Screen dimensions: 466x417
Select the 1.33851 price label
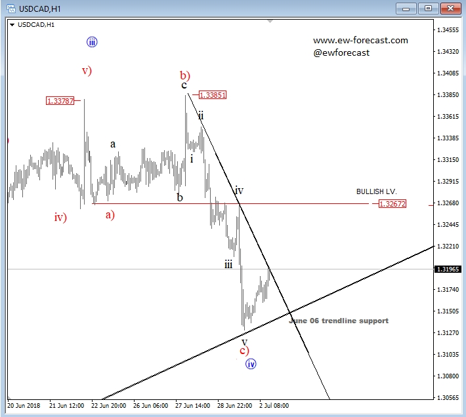[213, 95]
